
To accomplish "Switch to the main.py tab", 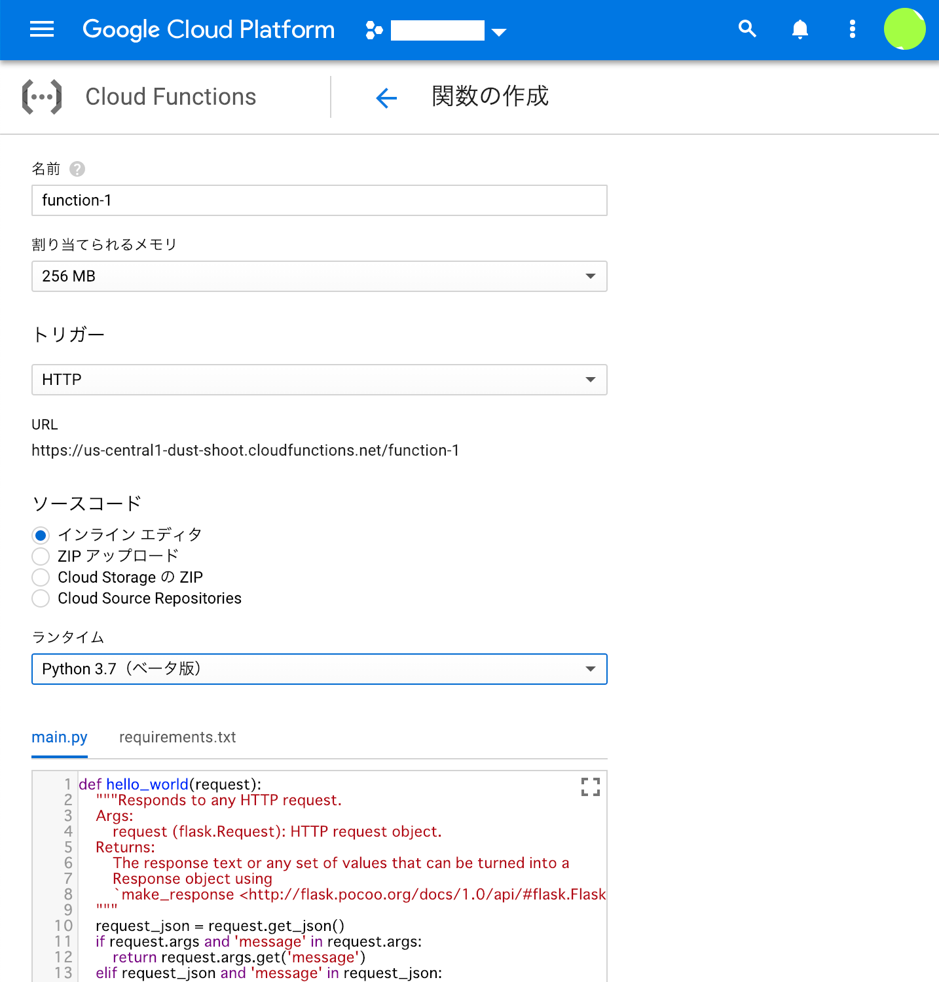I will [x=60, y=737].
